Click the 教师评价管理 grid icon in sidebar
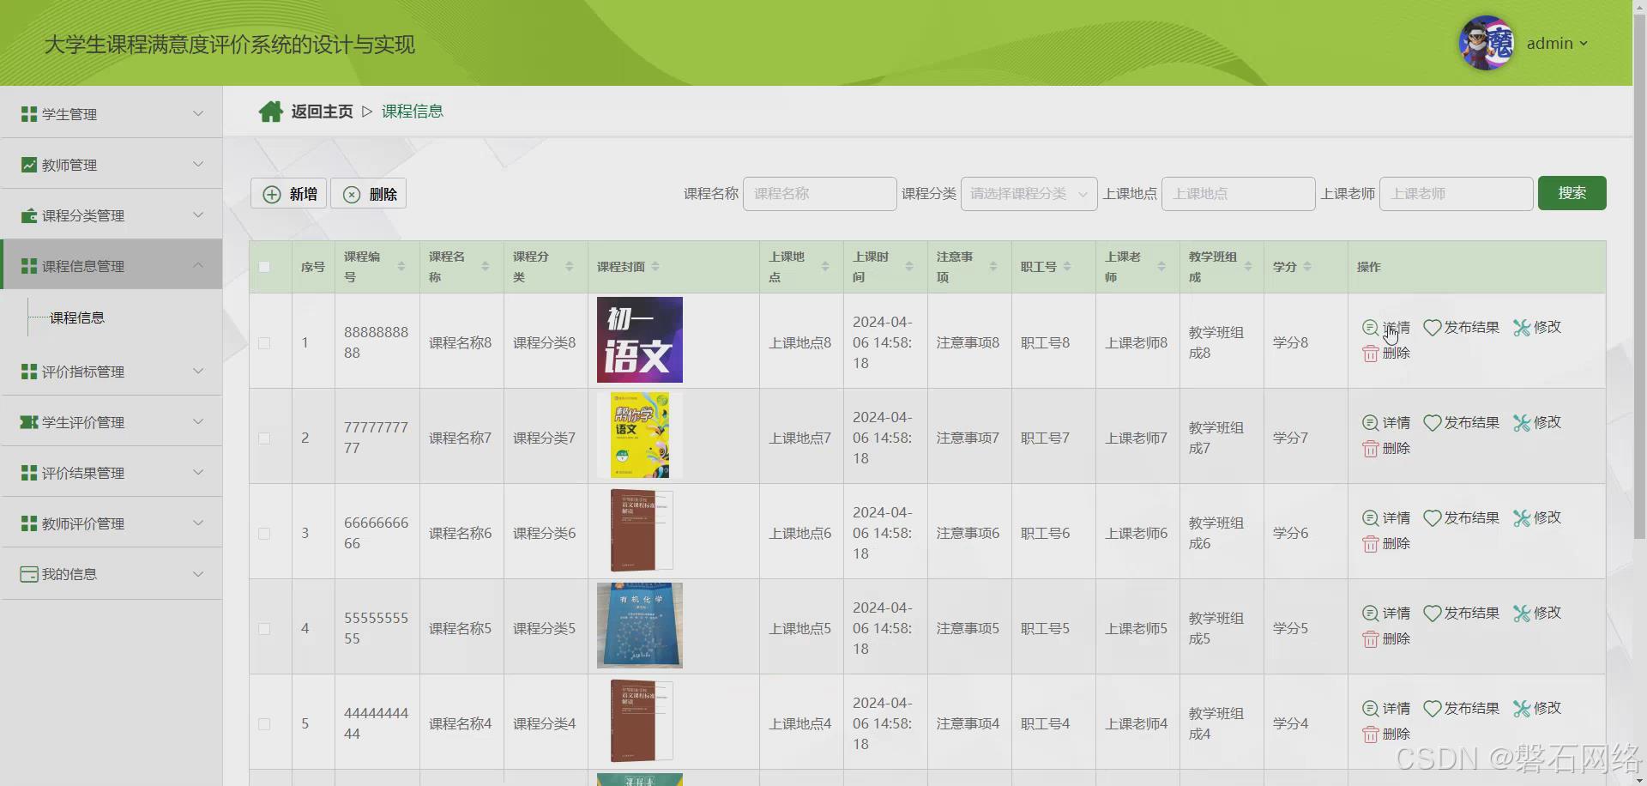 click(x=29, y=523)
